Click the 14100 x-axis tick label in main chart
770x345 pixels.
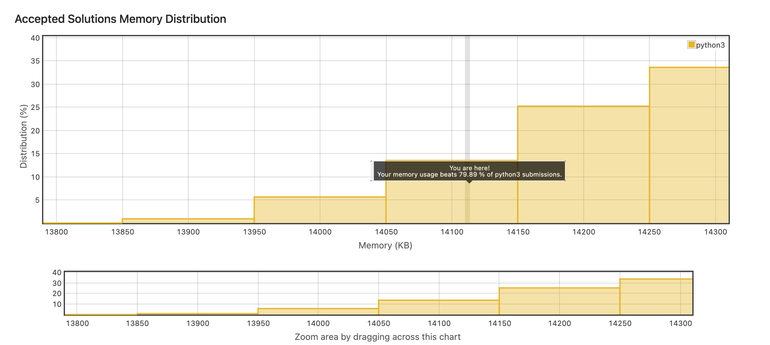tap(452, 232)
